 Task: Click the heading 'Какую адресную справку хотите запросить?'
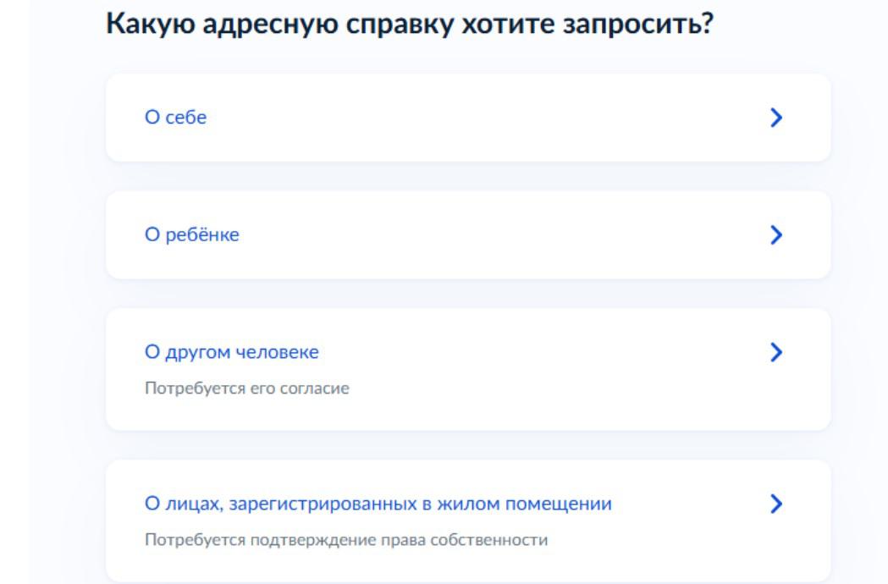tap(410, 25)
